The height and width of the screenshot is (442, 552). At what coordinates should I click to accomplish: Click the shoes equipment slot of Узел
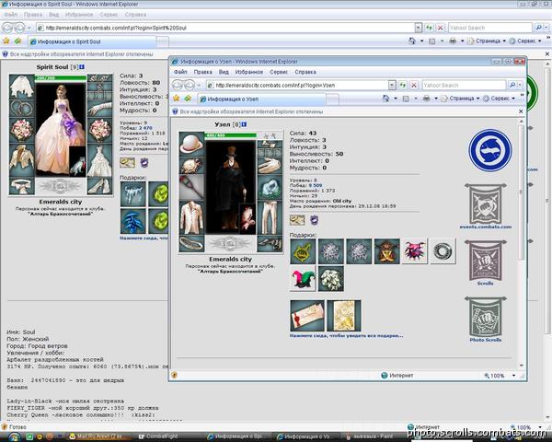(x=270, y=244)
